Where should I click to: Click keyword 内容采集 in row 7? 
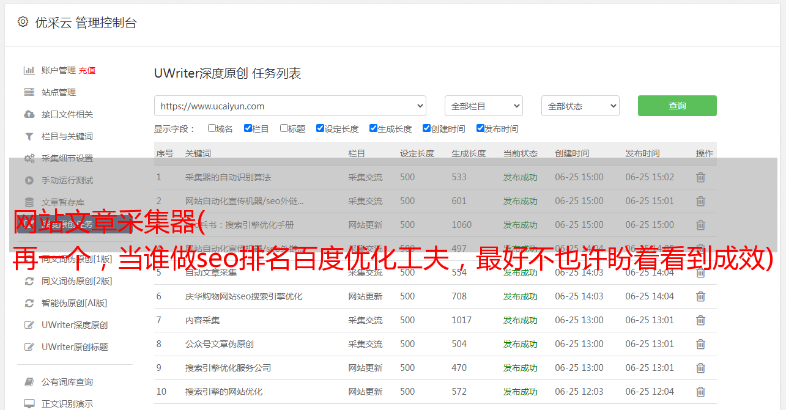pos(202,320)
